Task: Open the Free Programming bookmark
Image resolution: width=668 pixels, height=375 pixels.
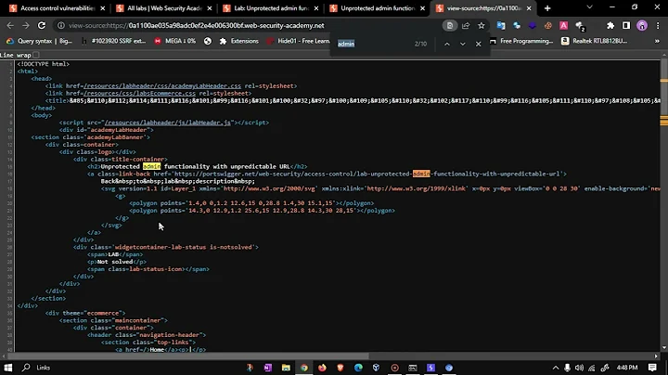Action: click(521, 42)
